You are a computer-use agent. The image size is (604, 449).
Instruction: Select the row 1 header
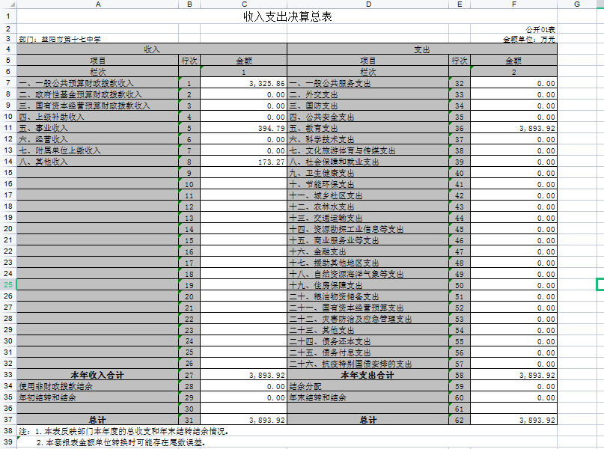7,16
